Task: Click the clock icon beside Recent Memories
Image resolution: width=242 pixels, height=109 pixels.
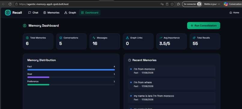Action: click(129, 60)
